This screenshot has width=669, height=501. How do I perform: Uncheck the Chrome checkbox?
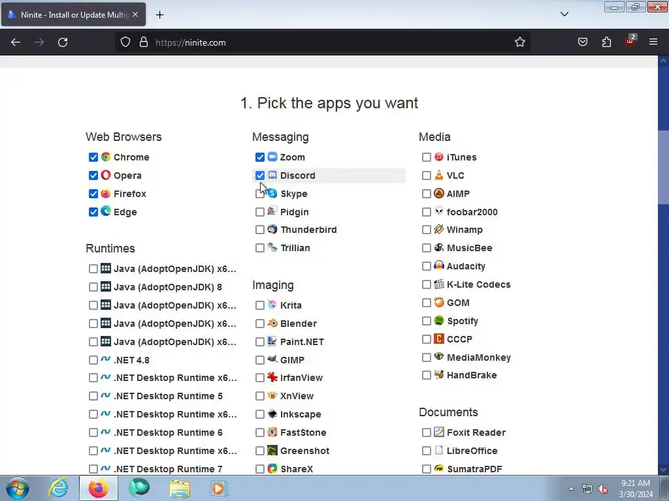[x=93, y=157]
